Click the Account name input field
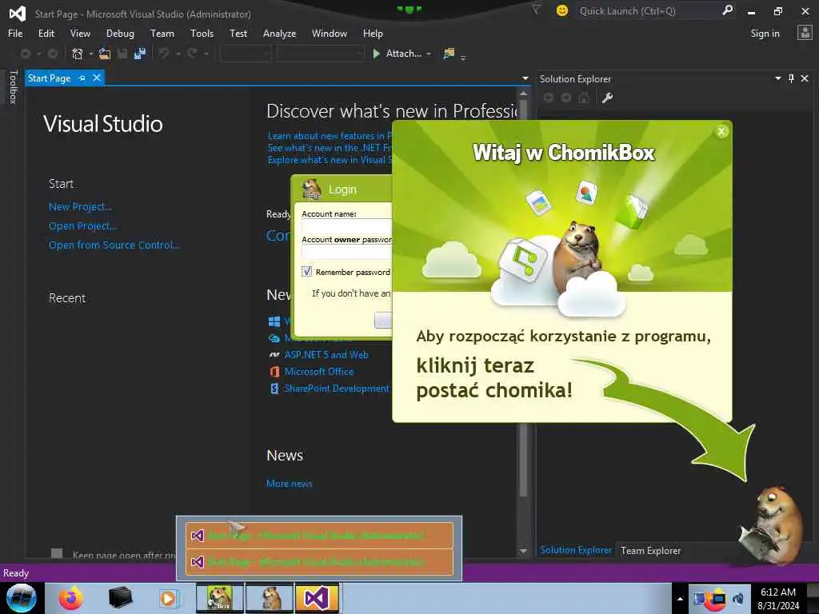The image size is (819, 614). point(346,226)
